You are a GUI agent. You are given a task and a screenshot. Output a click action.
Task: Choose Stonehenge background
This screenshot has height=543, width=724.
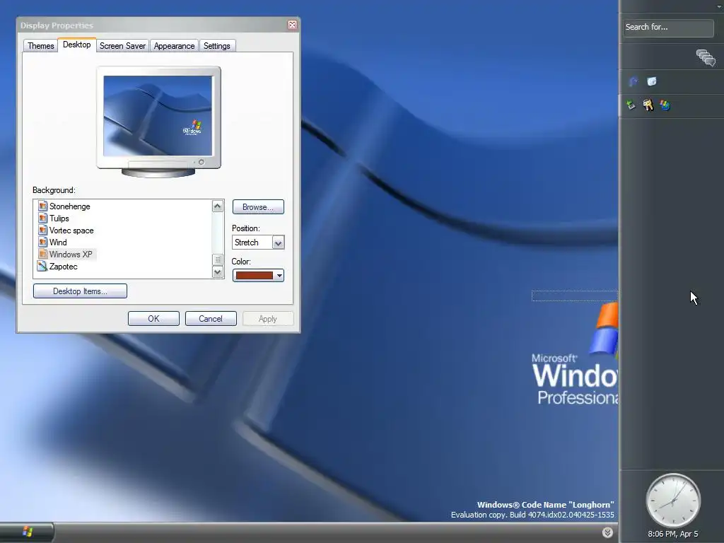[70, 206]
